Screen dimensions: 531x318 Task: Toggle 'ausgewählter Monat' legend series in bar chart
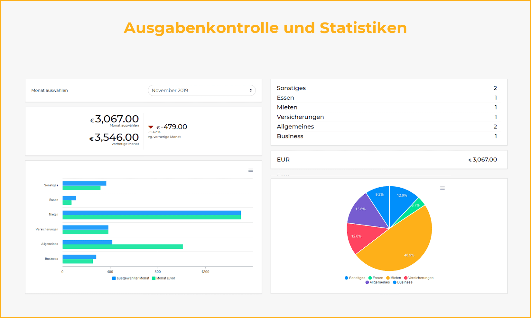point(131,278)
